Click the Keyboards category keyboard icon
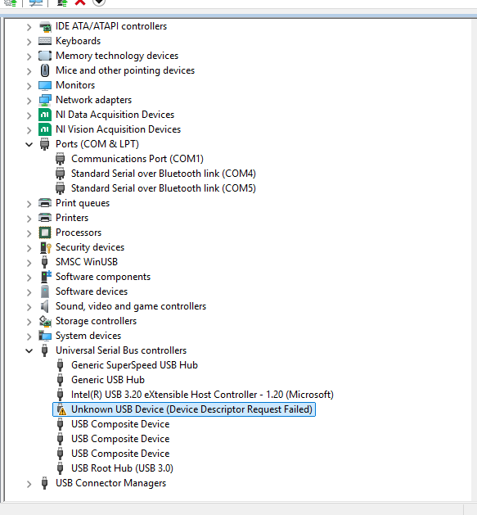The height and width of the screenshot is (515, 477). click(45, 41)
